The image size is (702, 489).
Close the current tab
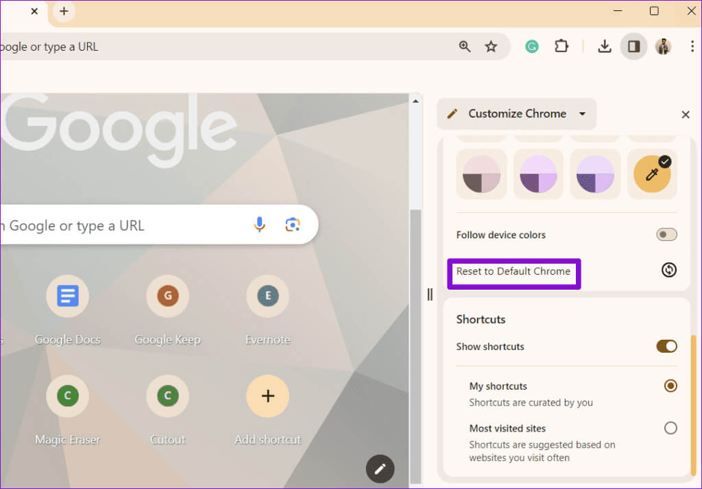click(x=34, y=11)
